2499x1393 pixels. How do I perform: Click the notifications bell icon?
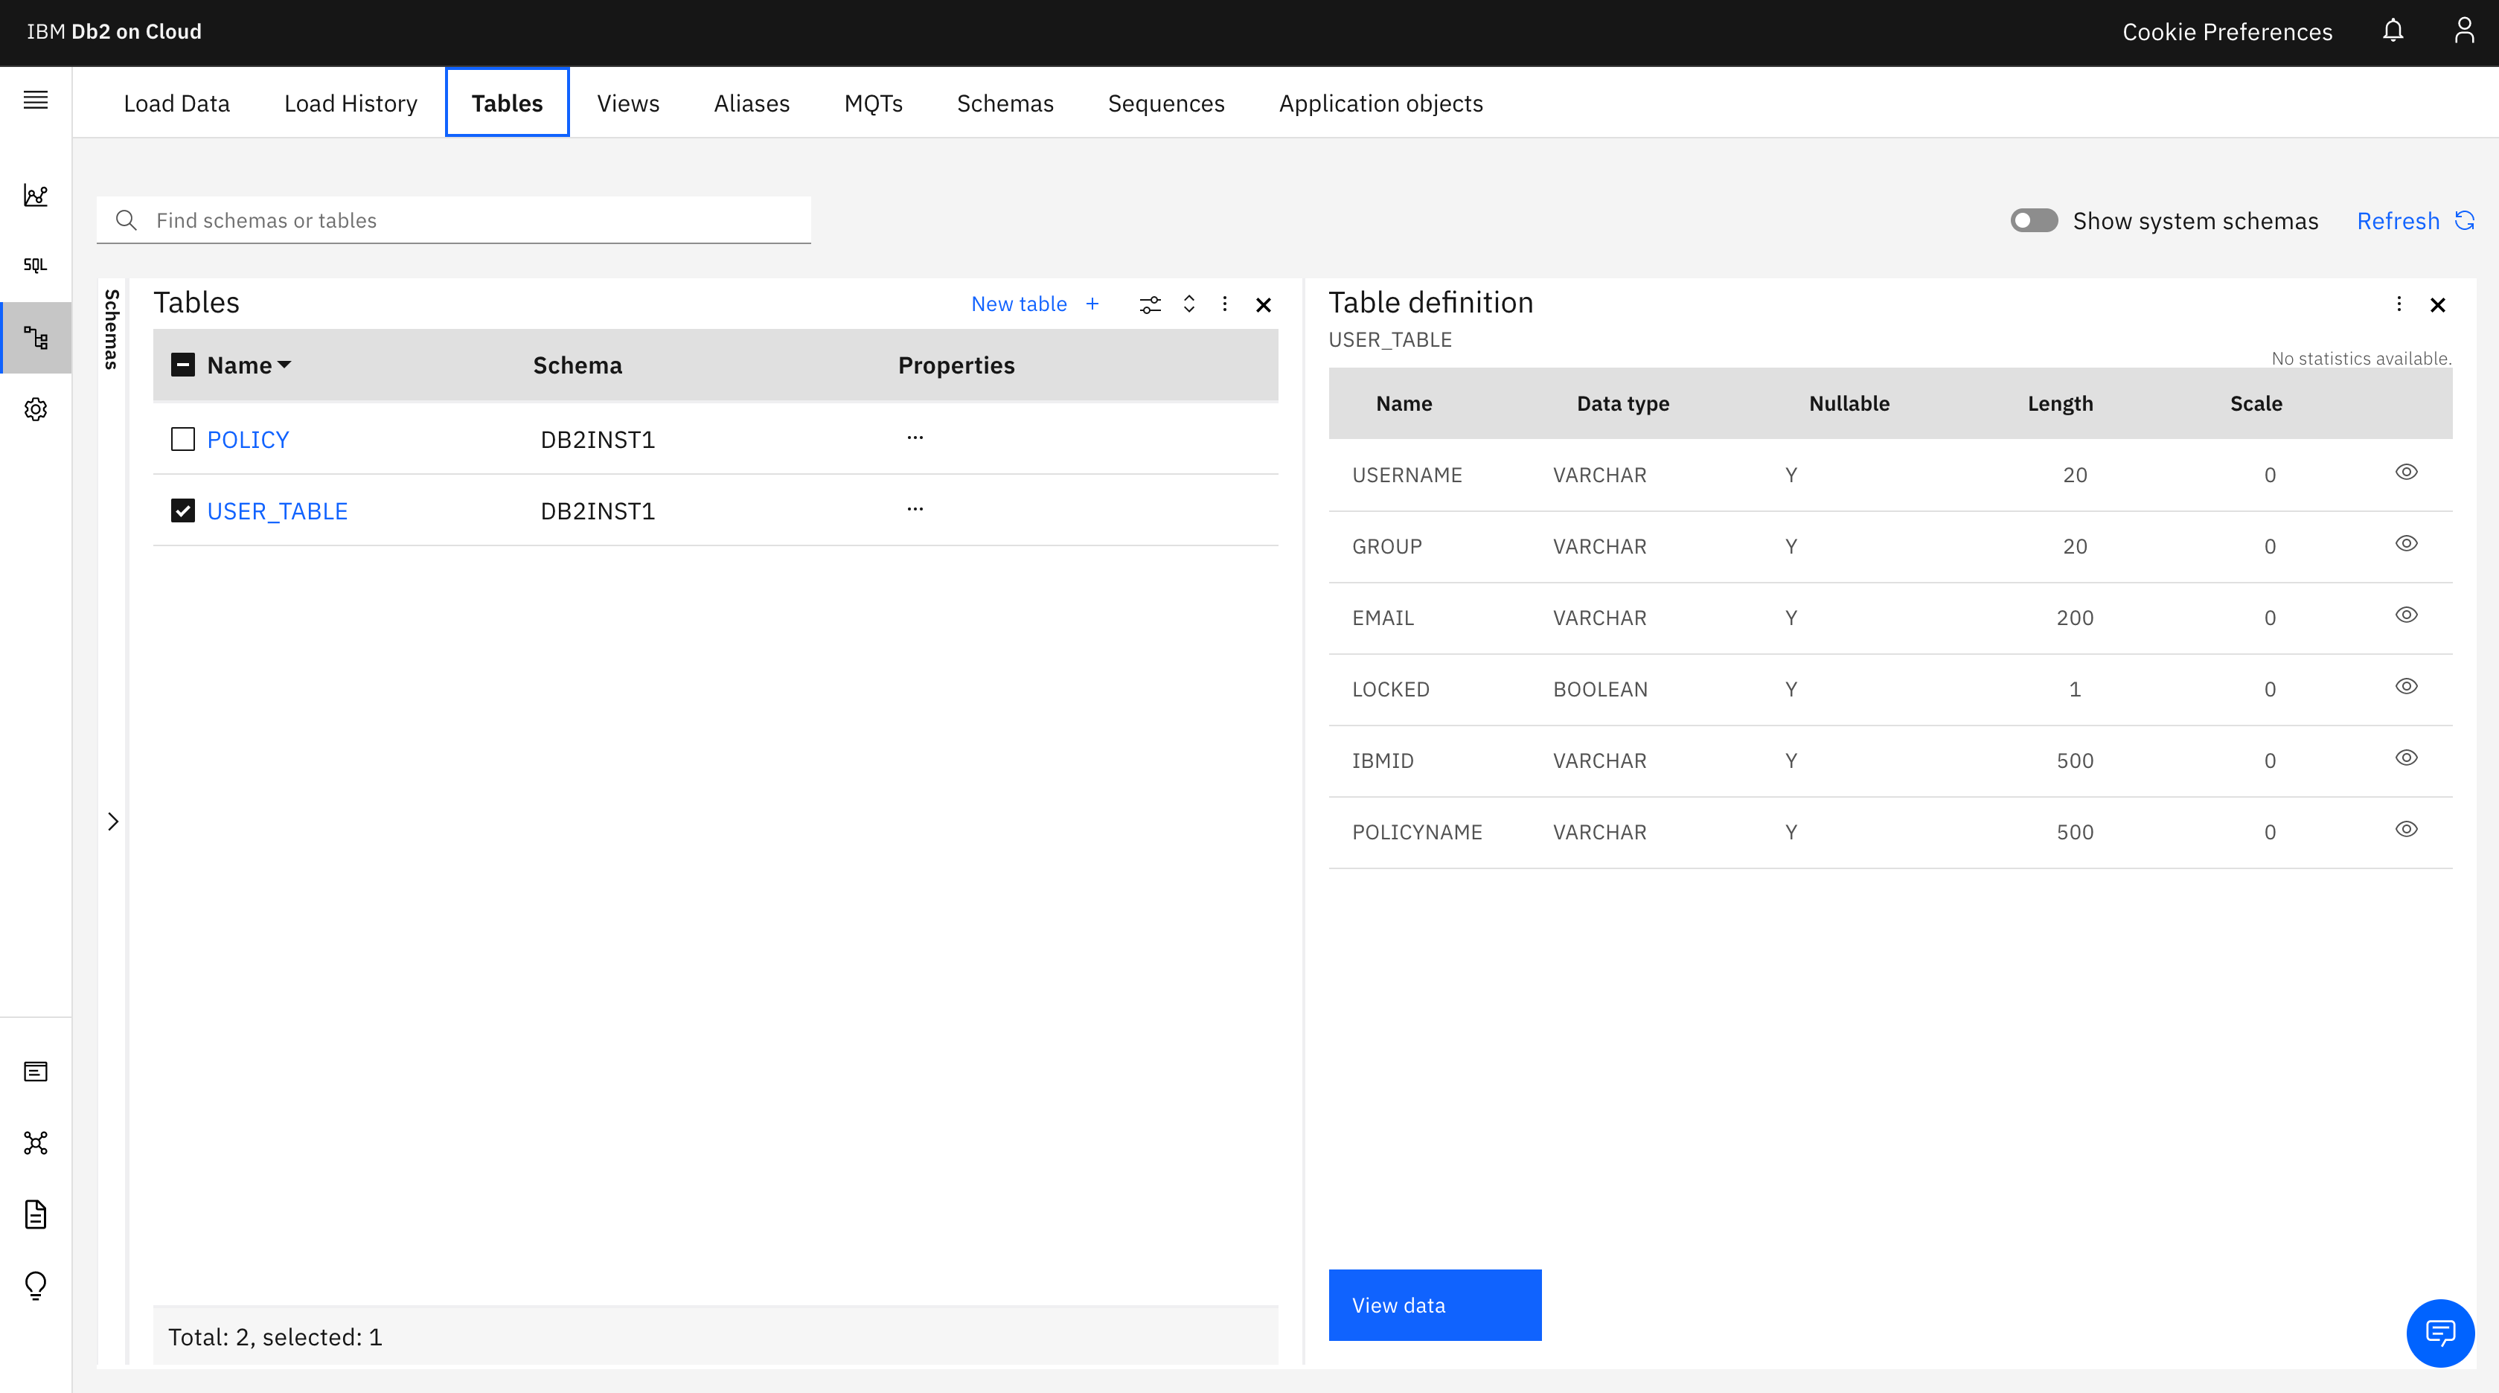click(2393, 31)
